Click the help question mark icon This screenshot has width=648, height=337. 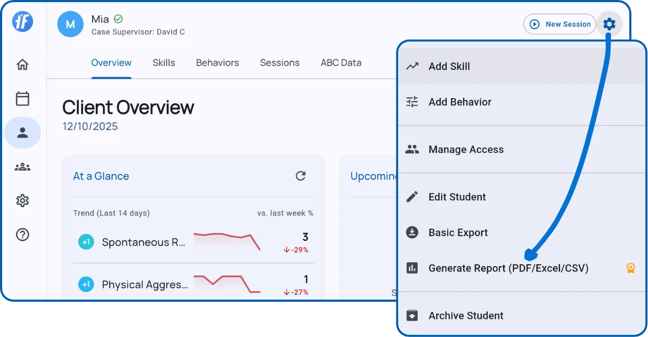click(x=22, y=234)
